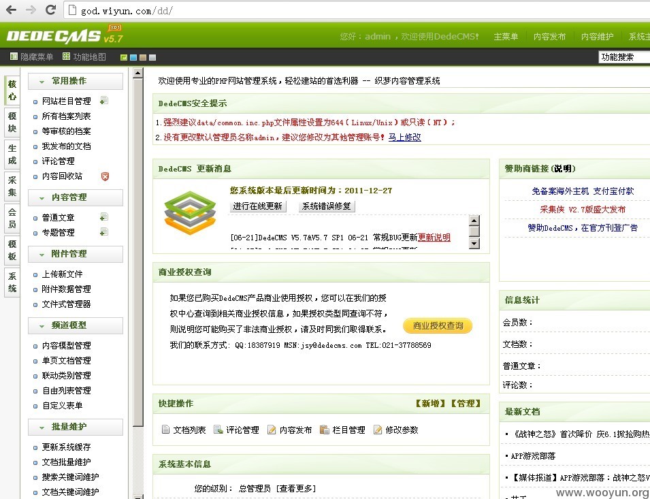Click the stacked layers update logo
Screen dimensions: 650x499
pos(191,212)
